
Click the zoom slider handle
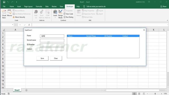pyautogui.click(x=155, y=94)
